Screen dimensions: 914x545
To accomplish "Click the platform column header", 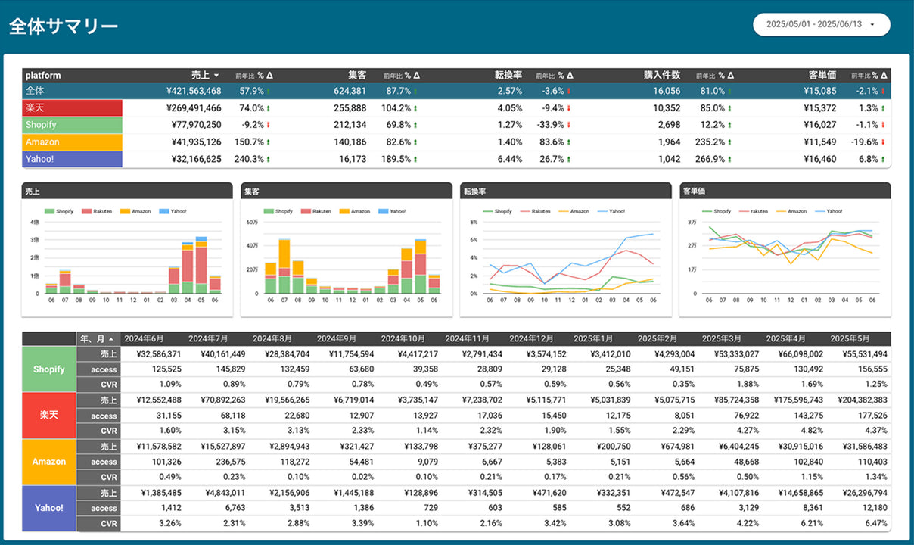I will tap(43, 76).
